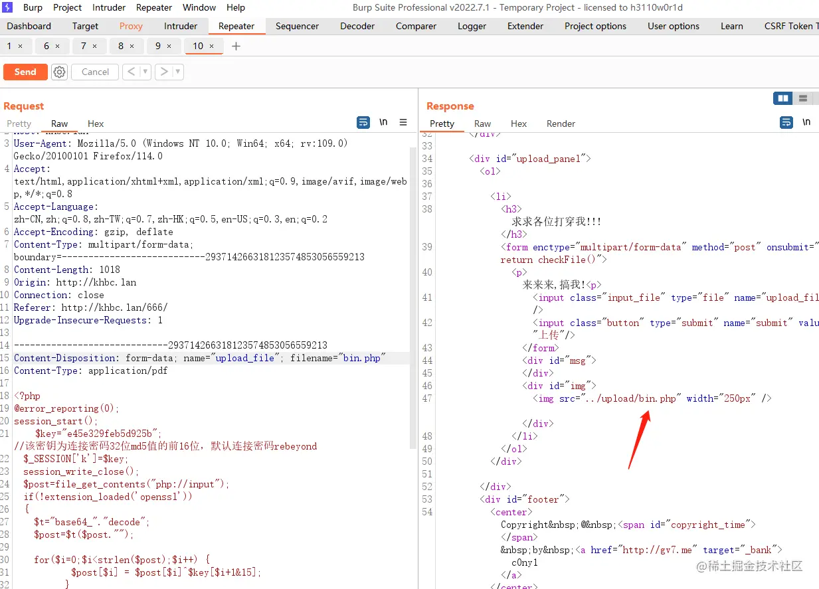Open the Burp menu
This screenshot has height=589, width=819.
(33, 7)
